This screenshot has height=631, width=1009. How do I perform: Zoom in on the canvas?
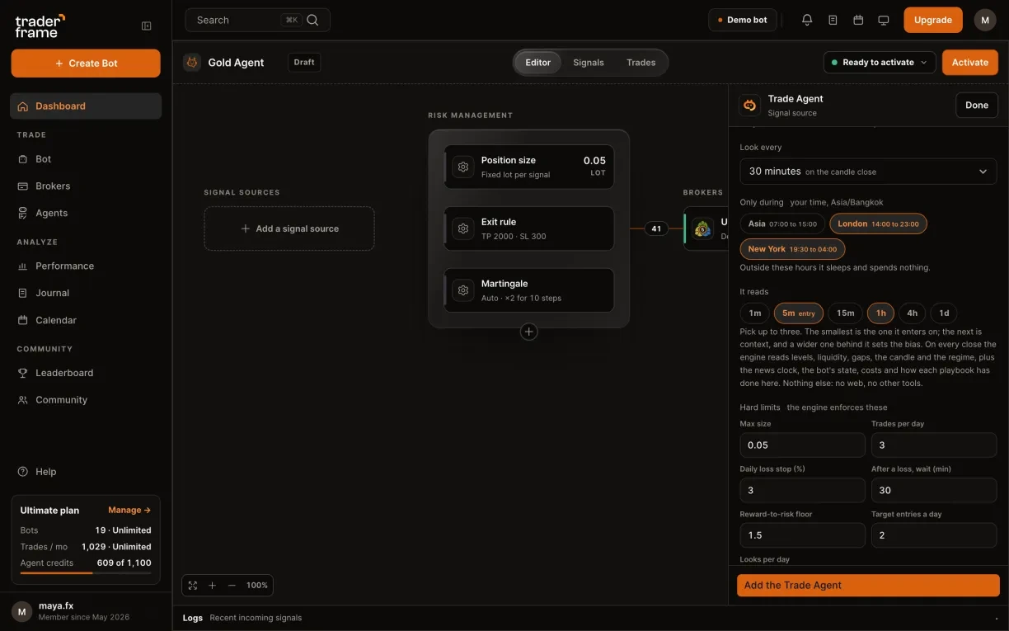212,585
